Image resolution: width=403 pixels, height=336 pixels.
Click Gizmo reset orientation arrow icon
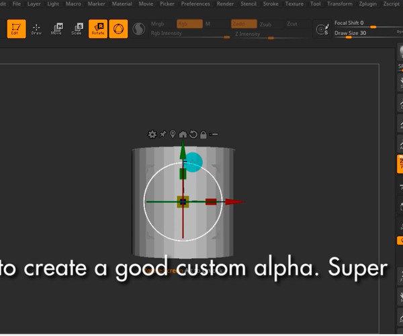click(x=193, y=134)
